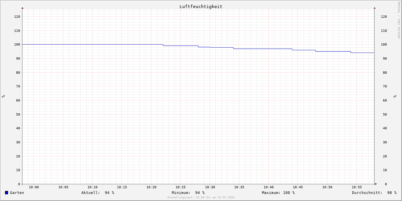
Task: Click the Durchschnitt: 98 % value
Action: point(374,193)
